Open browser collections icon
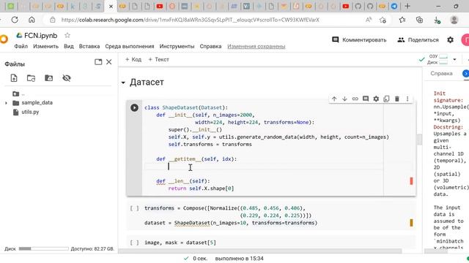The height and width of the screenshot is (263, 469). [x=419, y=20]
